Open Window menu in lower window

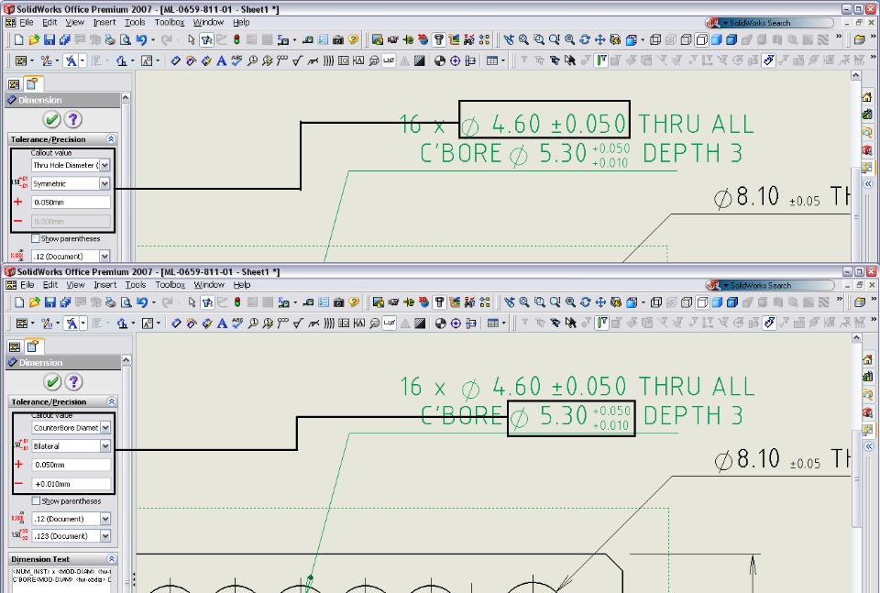(209, 285)
